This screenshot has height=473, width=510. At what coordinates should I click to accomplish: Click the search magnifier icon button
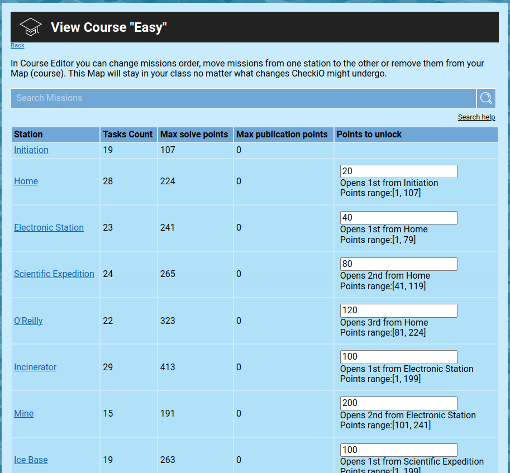[486, 98]
